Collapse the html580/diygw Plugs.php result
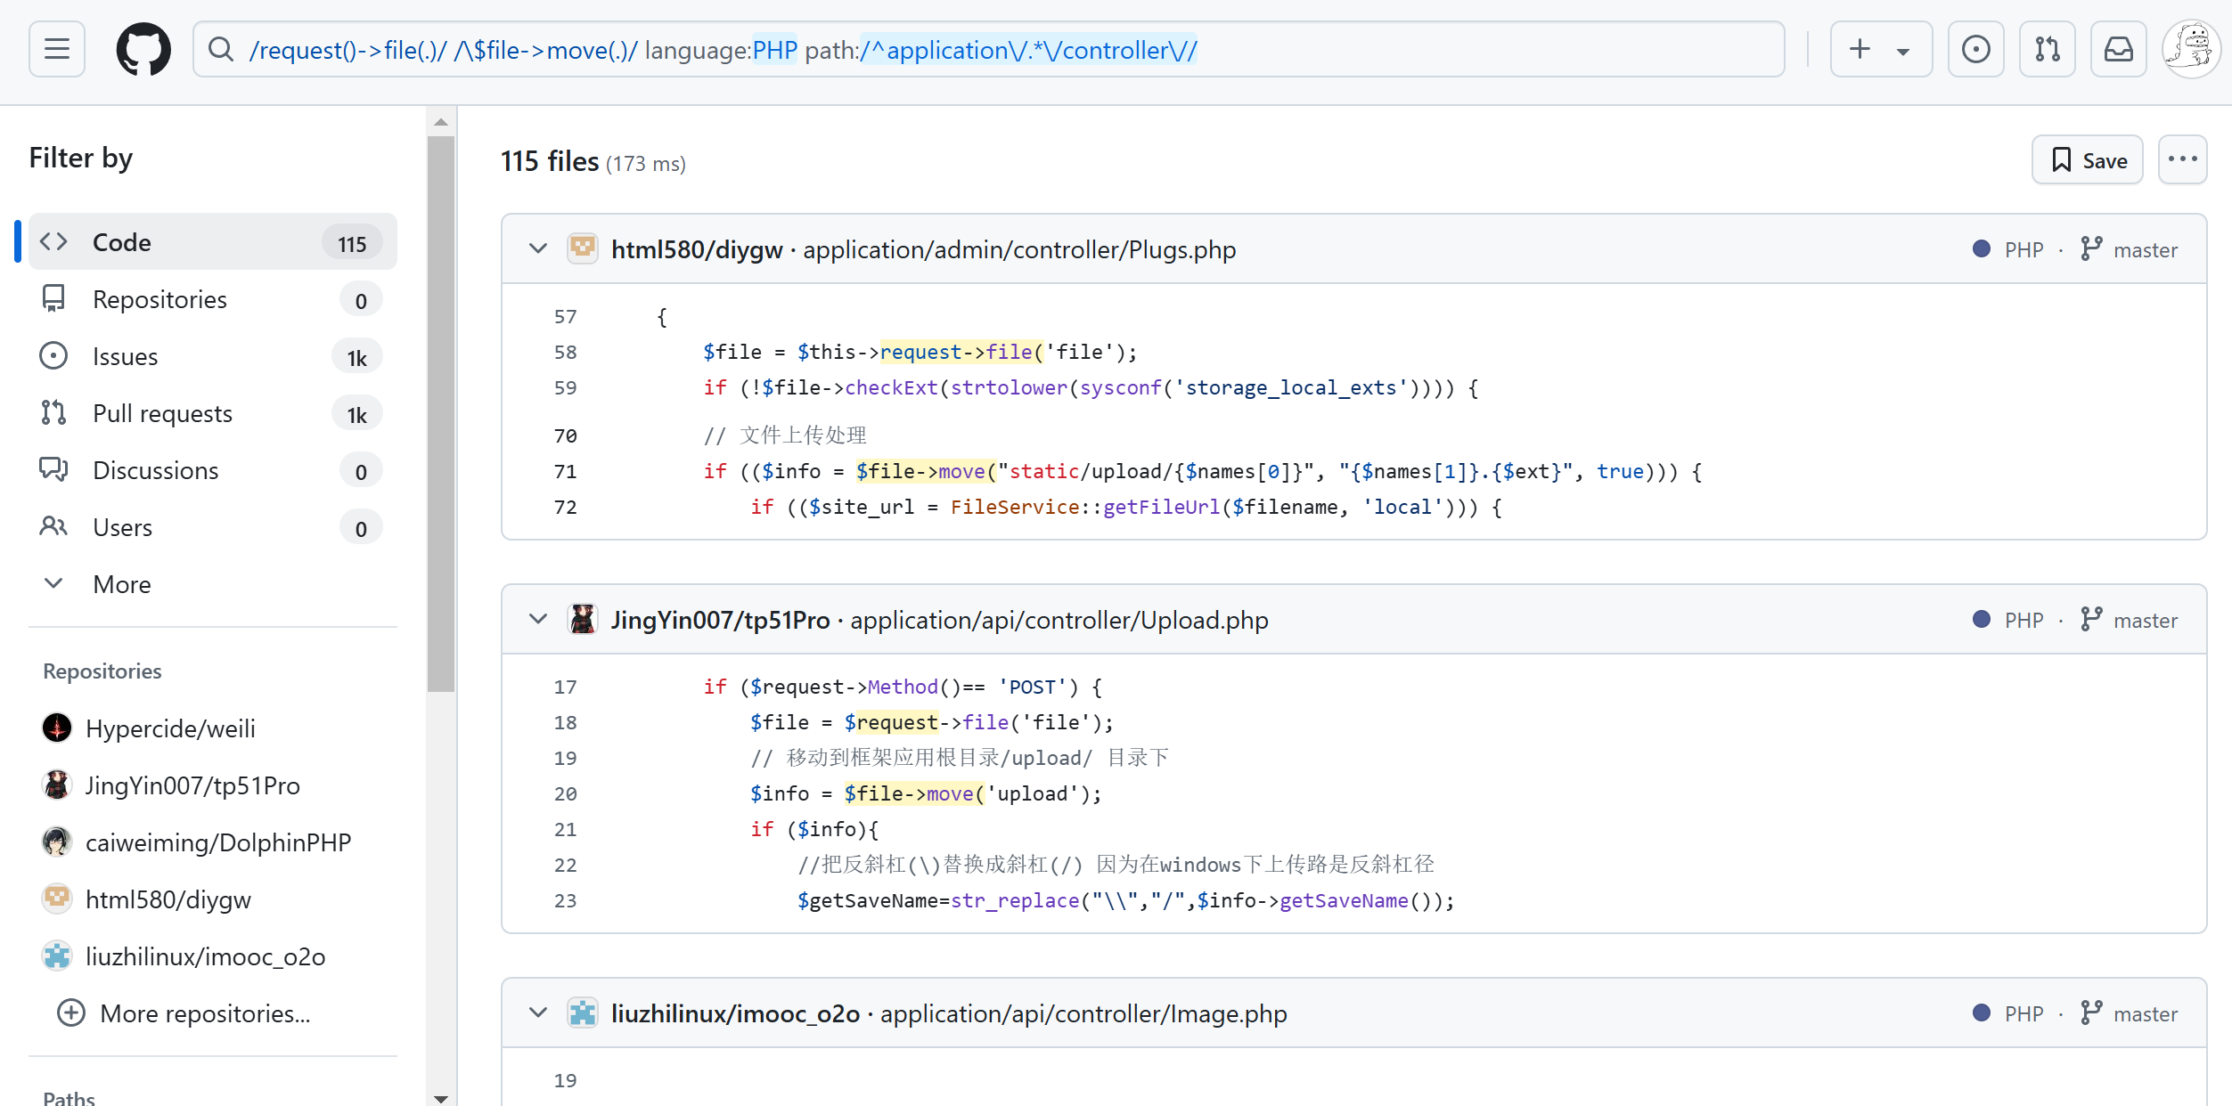The image size is (2232, 1106). point(537,248)
